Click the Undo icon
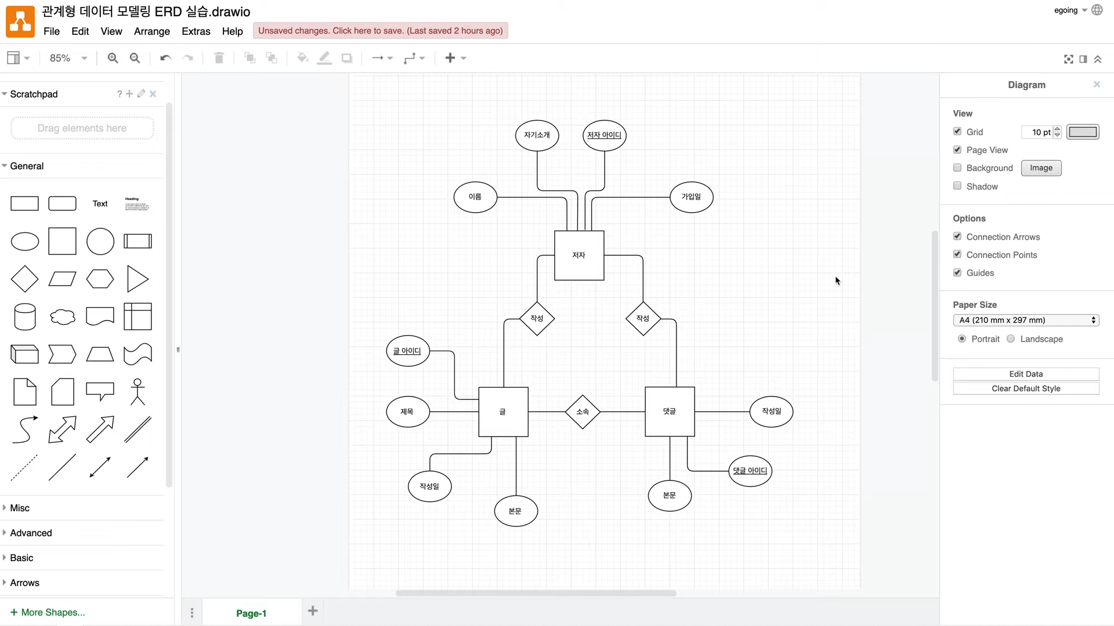This screenshot has width=1114, height=626. point(165,57)
